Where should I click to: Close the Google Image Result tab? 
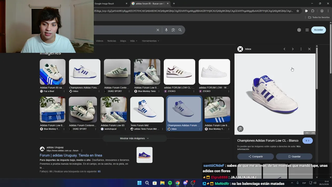[x=127, y=4]
